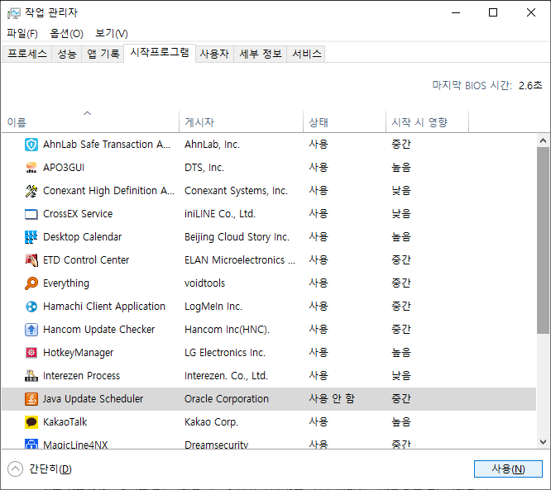This screenshot has height=490, width=551.
Task: Switch to the 사용자 tab
Action: click(x=214, y=54)
